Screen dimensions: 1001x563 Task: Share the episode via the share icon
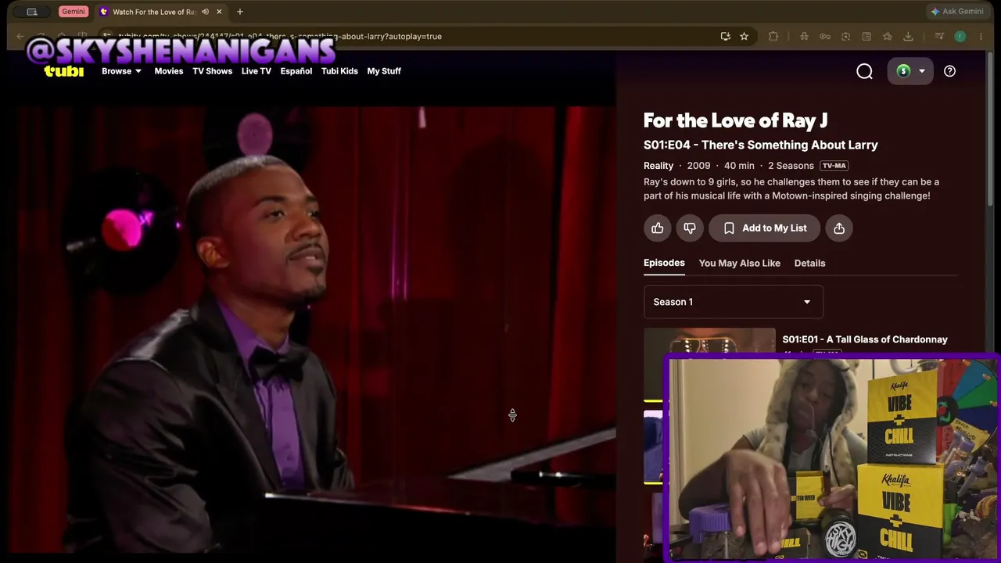click(839, 228)
